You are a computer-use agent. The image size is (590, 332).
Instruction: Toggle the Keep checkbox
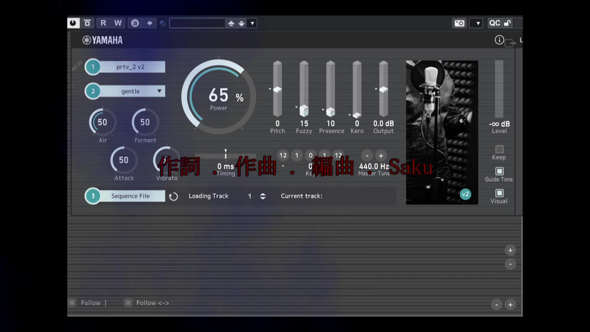[x=499, y=149]
